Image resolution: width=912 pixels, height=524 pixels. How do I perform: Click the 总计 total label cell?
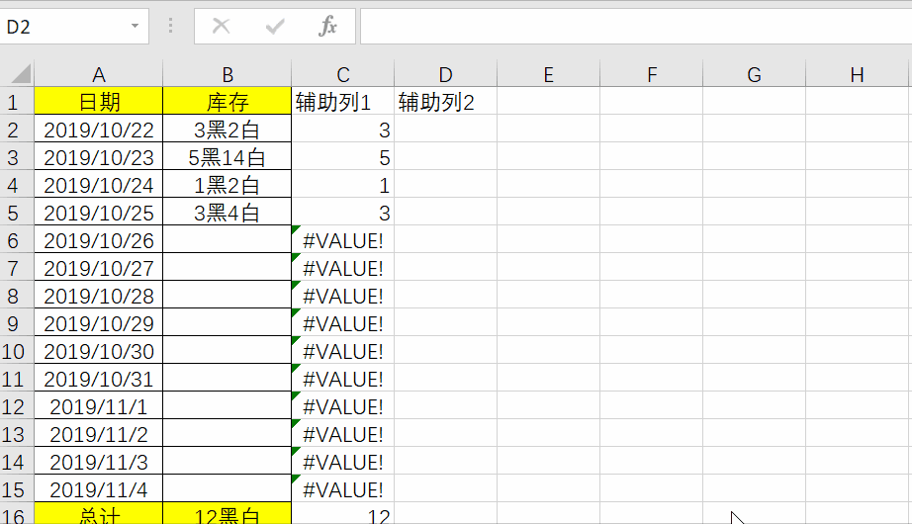tap(98, 513)
